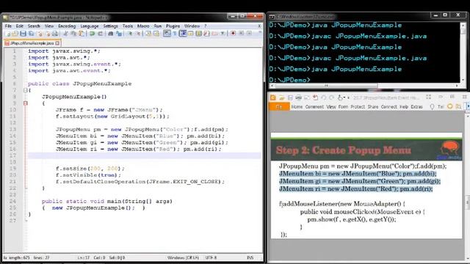Switch to the Connect tab in PDF reader
Viewport: 470px width, 264px height.
pos(389,106)
